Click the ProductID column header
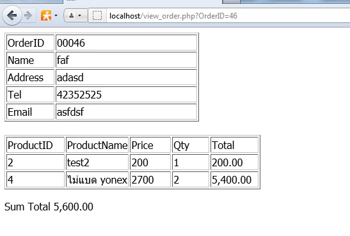350x236 pixels. [35, 145]
